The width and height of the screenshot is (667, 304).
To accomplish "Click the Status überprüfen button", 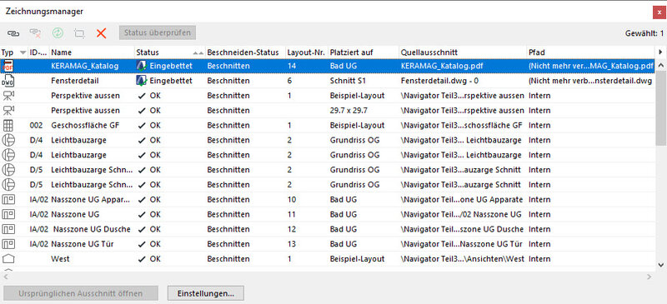I will pyautogui.click(x=158, y=32).
